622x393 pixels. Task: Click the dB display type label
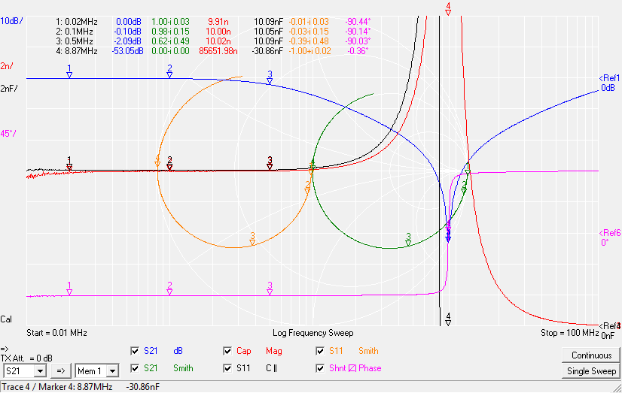coord(178,351)
